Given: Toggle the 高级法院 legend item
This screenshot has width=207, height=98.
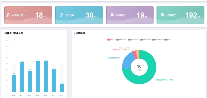Looking at the screenshot, I should (145, 39).
